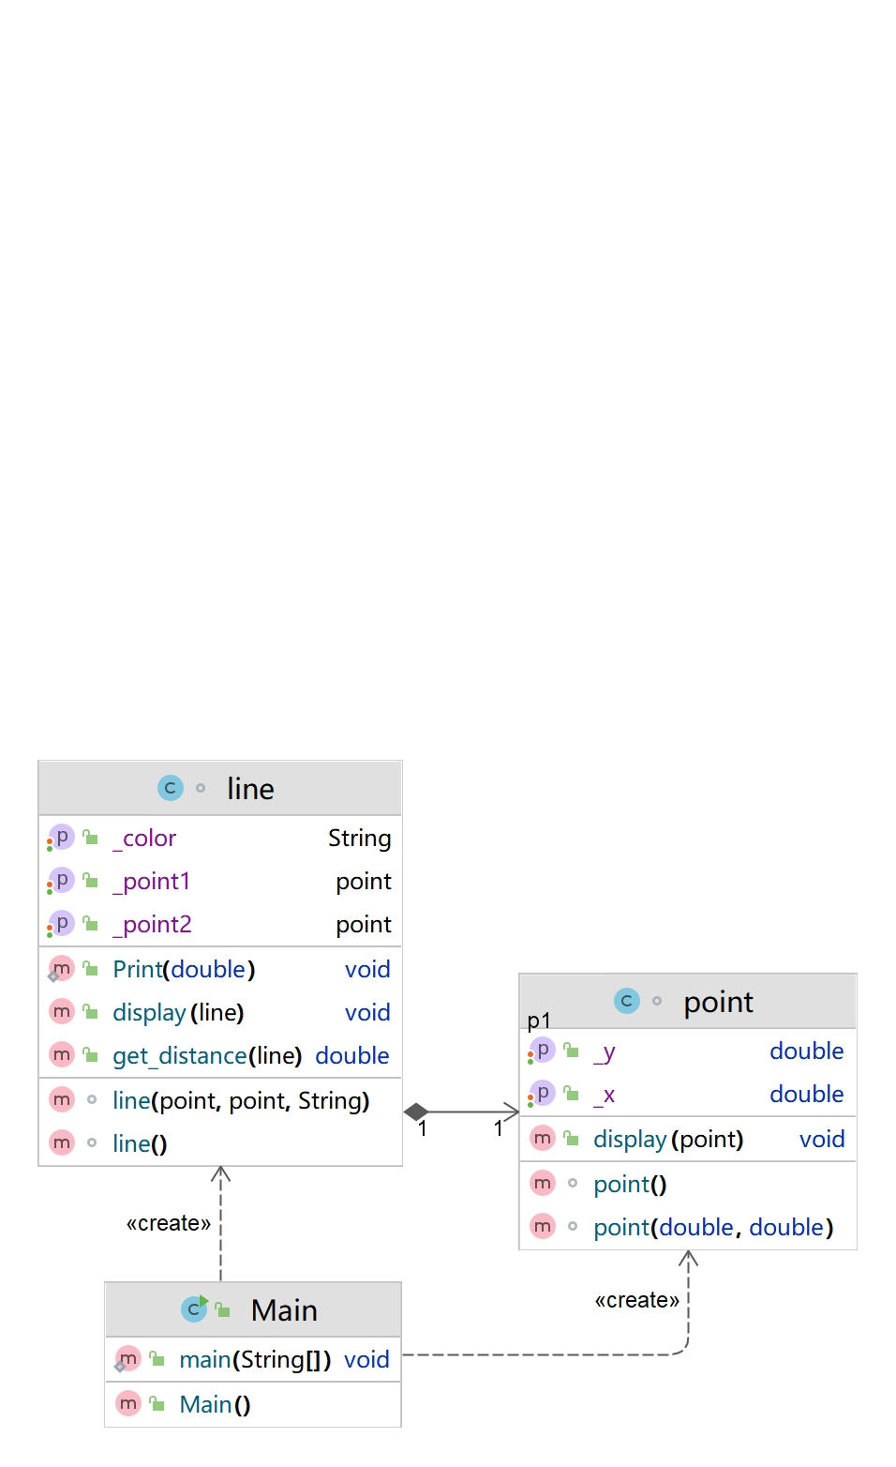Select the get_distance(line) method
Image resolution: width=896 pixels, height=1467 pixels.
[x=207, y=1056]
